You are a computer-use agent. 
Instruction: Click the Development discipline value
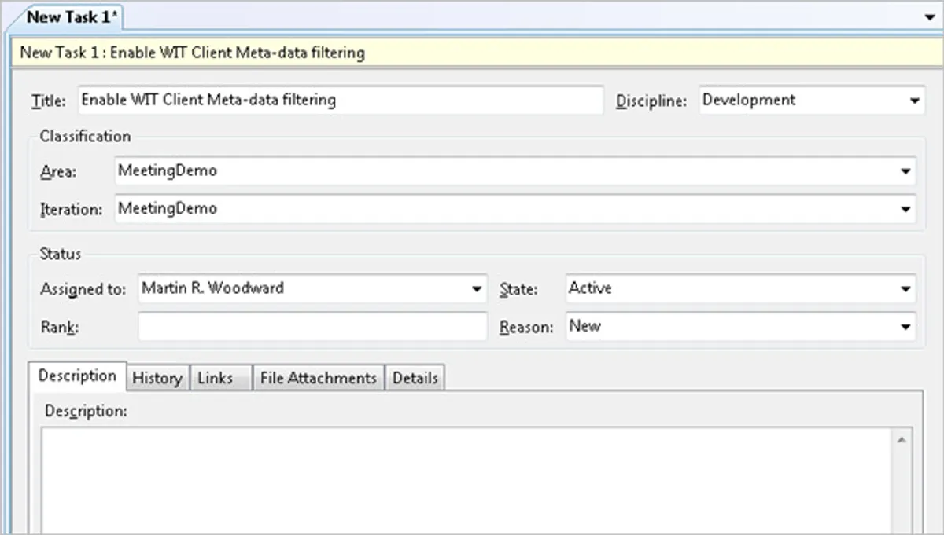749,101
